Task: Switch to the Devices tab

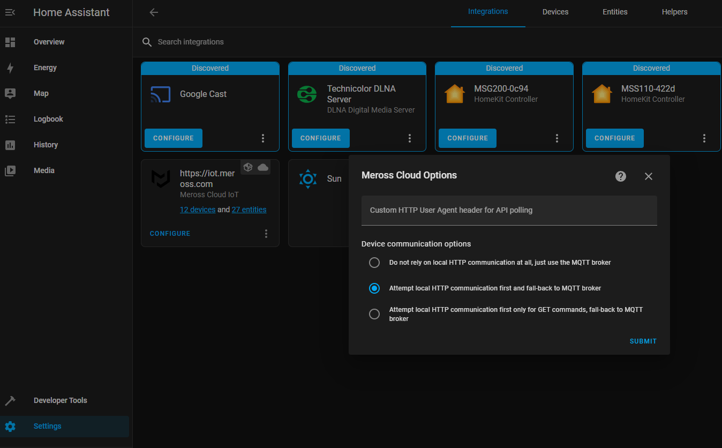Action: click(x=555, y=12)
